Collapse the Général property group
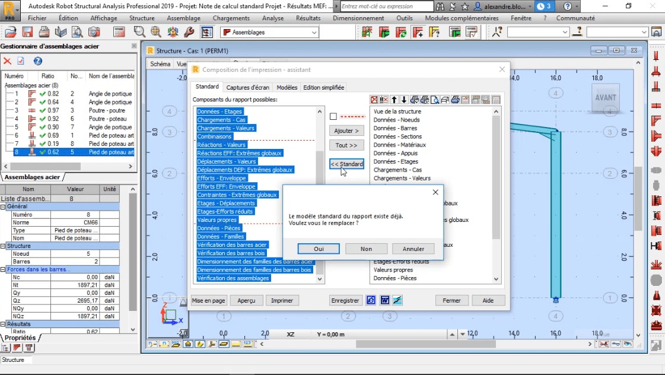Image resolution: width=665 pixels, height=375 pixels. click(x=3, y=206)
